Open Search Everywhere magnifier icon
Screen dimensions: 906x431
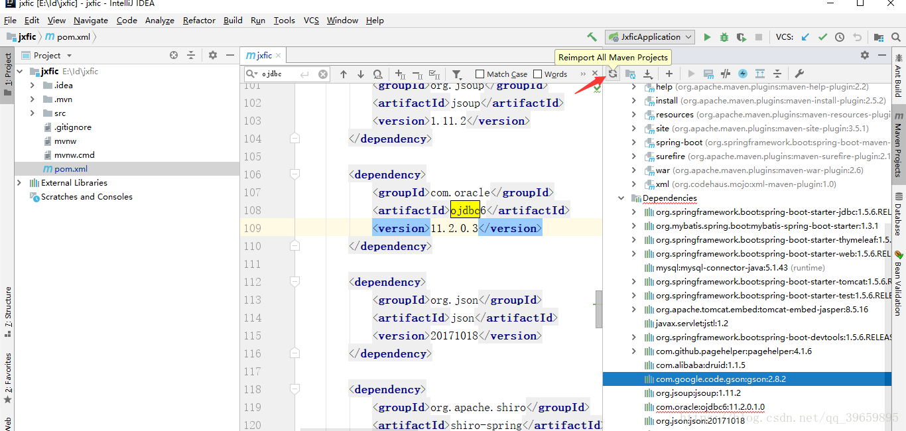pos(896,37)
